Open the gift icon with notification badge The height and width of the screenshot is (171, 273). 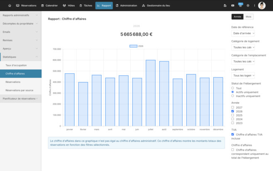[x=240, y=5]
